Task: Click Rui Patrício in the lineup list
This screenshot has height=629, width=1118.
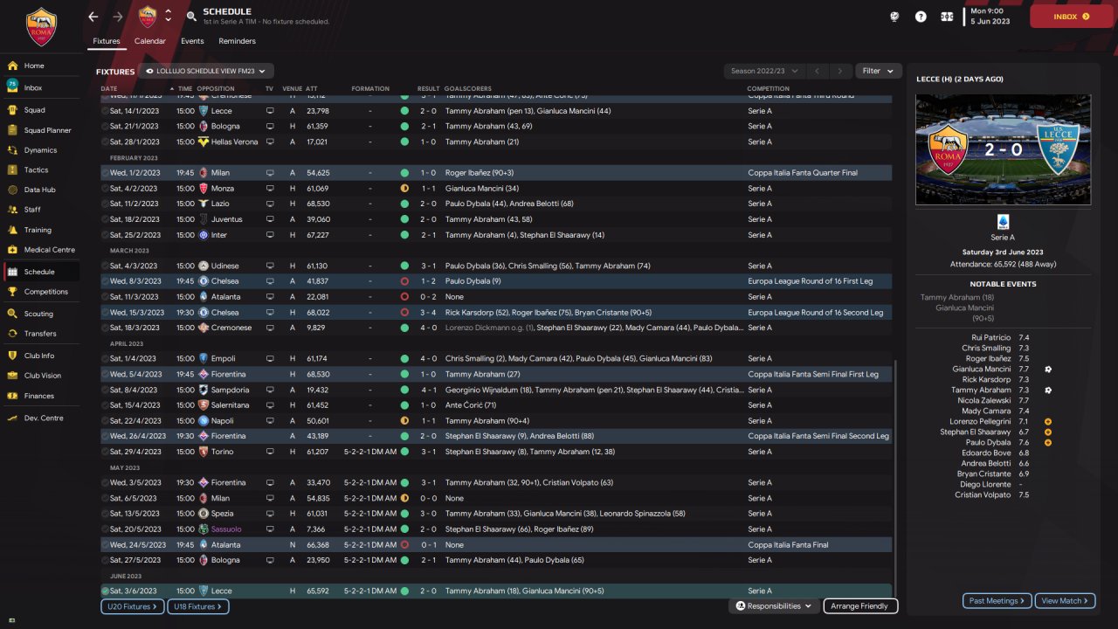Action: click(991, 337)
